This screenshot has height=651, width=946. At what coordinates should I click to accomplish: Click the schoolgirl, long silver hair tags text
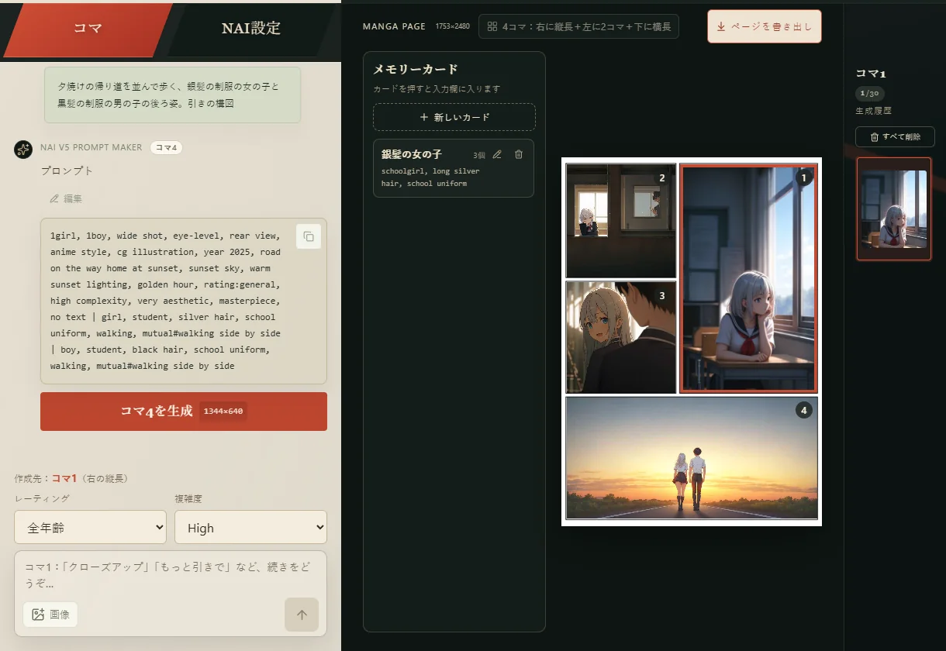click(430, 177)
